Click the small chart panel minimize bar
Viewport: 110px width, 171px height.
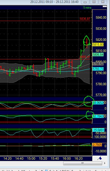[x=105, y=6]
